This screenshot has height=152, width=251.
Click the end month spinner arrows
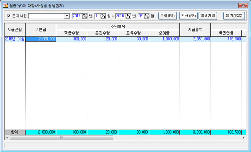(147, 16)
